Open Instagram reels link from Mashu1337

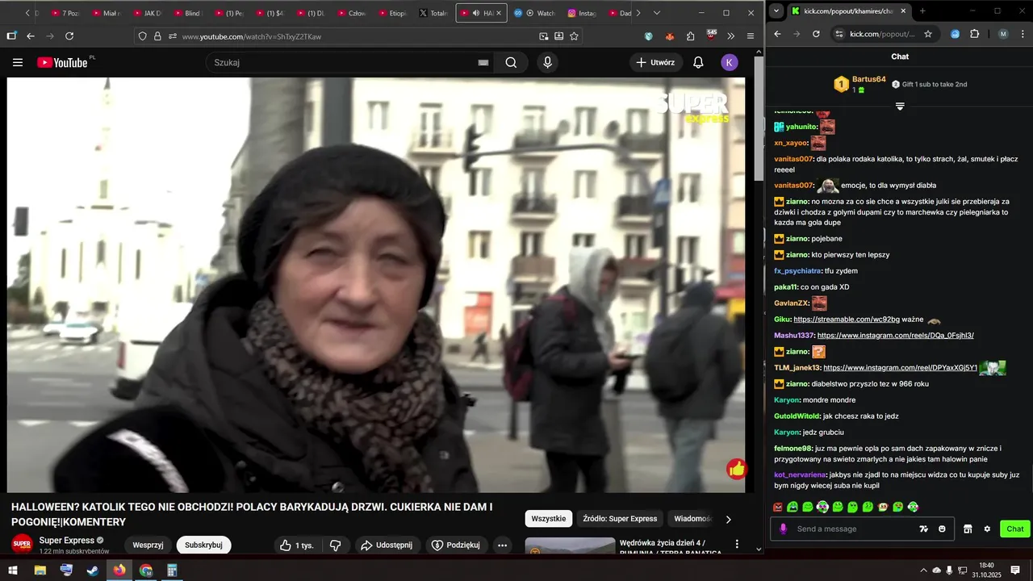[x=895, y=336]
